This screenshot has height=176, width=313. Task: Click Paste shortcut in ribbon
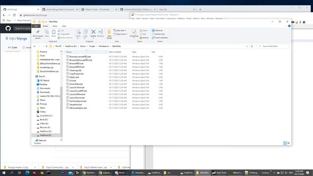pos(65,38)
